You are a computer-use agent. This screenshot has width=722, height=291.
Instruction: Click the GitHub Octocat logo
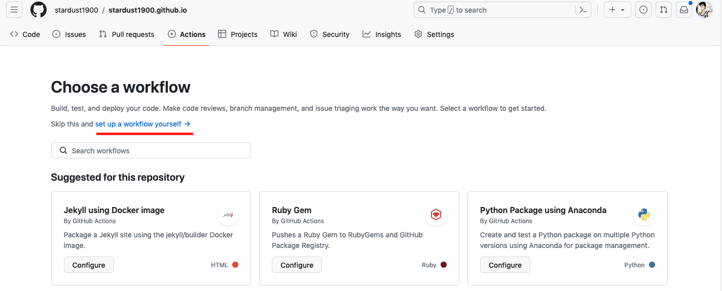click(x=39, y=10)
